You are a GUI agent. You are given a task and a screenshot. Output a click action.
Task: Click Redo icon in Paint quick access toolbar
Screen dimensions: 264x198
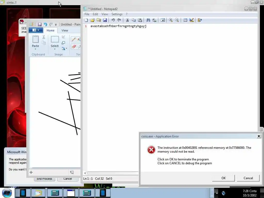(x=51, y=24)
